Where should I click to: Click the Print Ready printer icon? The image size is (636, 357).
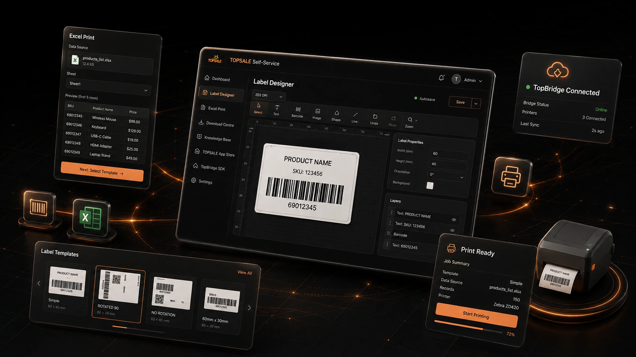point(451,248)
